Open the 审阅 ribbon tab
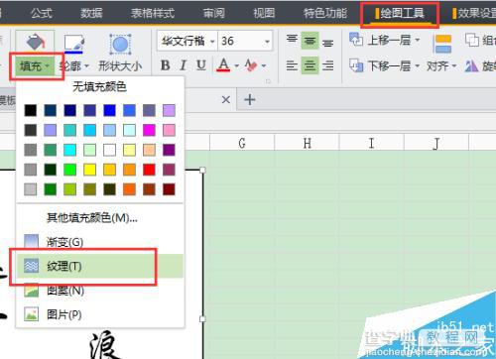496x359 pixels. tap(214, 13)
